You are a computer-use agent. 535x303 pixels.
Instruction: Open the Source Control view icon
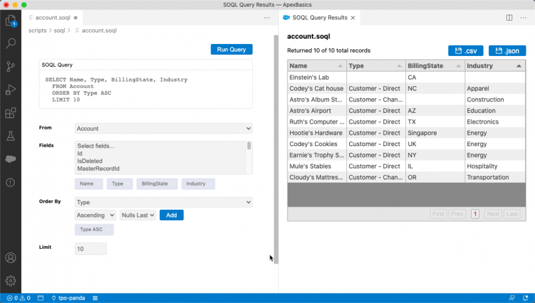[x=11, y=66]
